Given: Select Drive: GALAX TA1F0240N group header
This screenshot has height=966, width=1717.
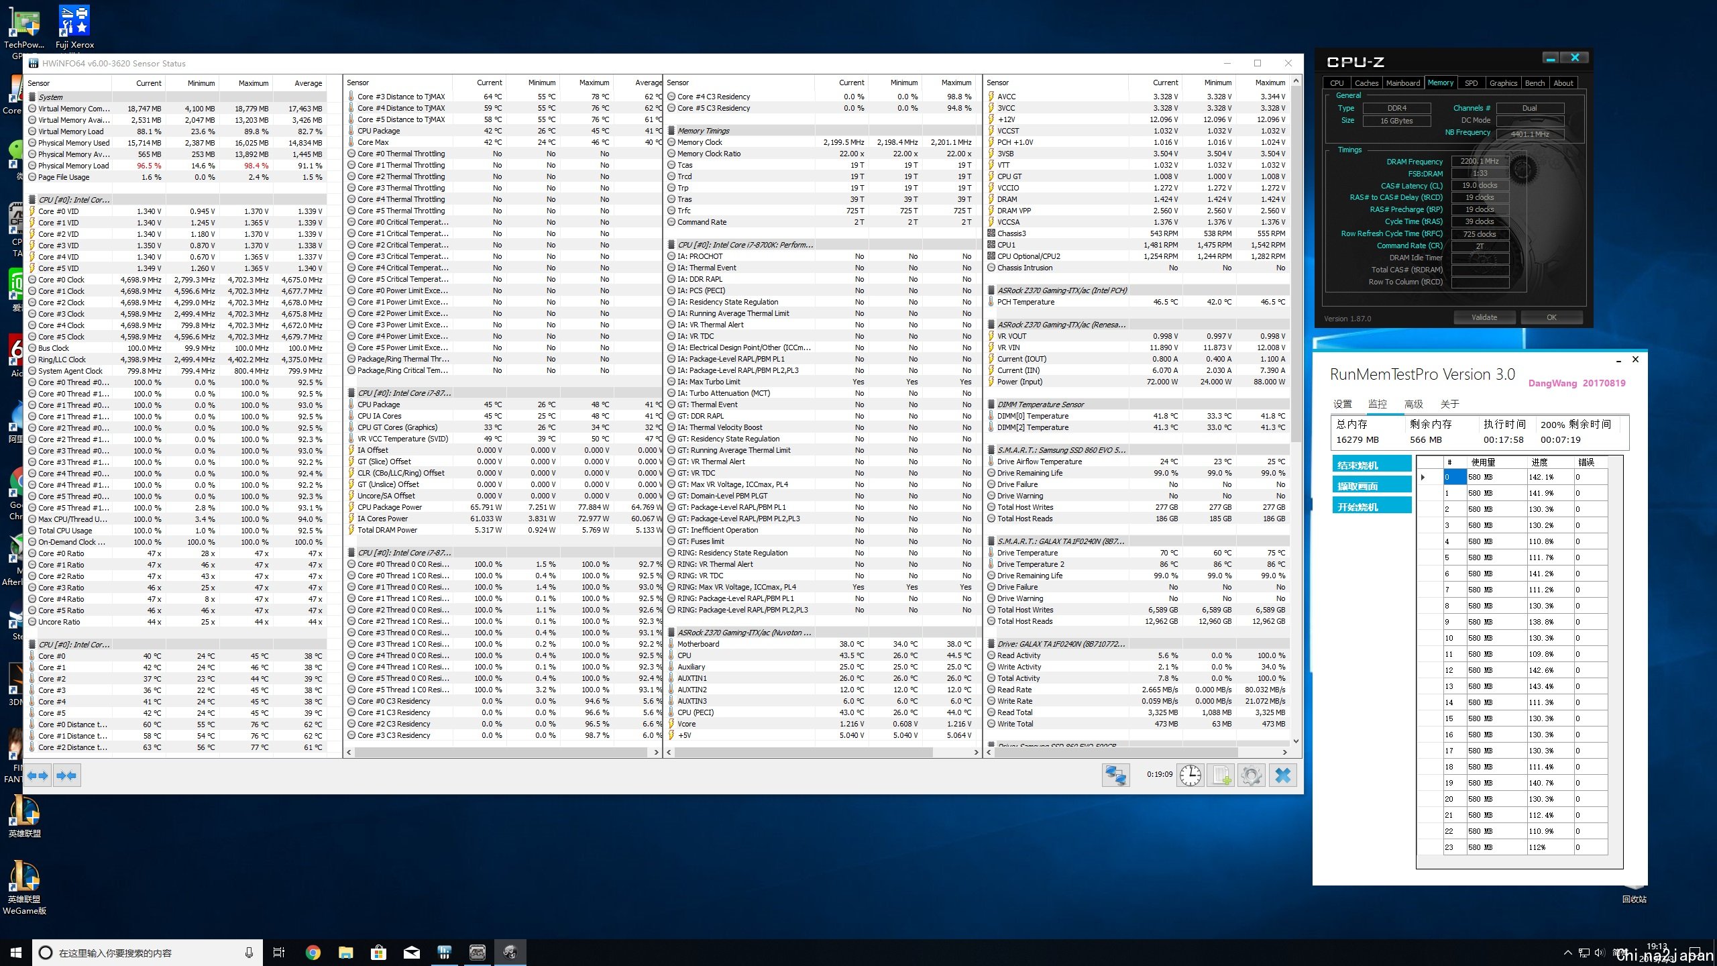Looking at the screenshot, I should (x=1138, y=644).
